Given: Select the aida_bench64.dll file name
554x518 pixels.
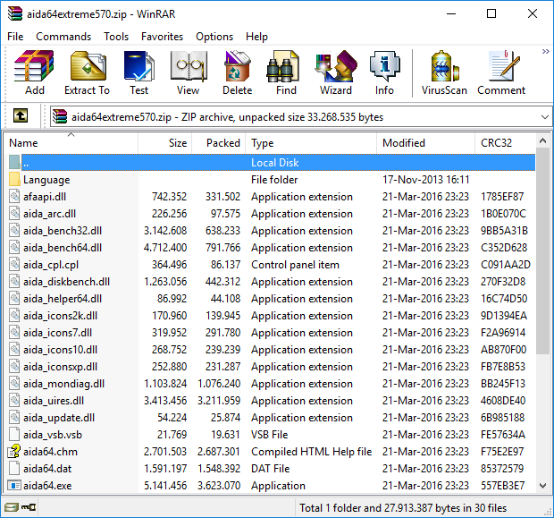Looking at the screenshot, I should pos(63,248).
